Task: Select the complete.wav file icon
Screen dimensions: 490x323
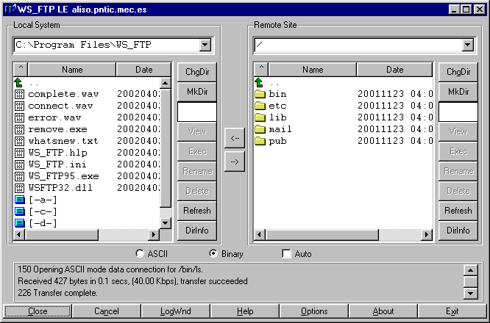Action: 19,94
